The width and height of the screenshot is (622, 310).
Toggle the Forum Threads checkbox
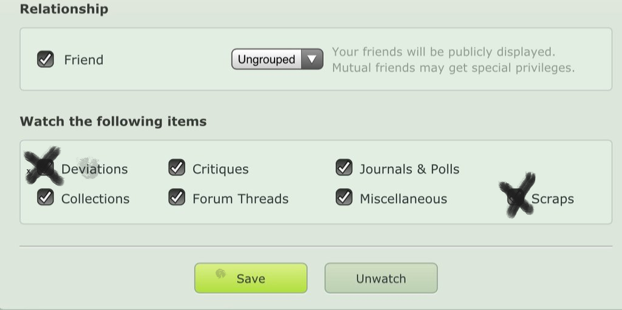point(177,197)
